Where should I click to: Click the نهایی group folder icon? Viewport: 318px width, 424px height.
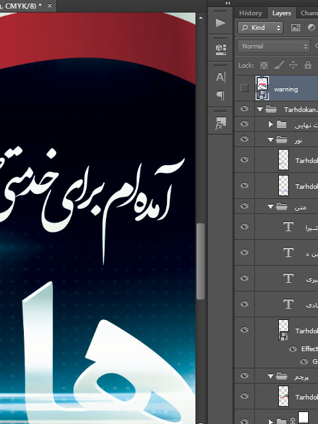[x=282, y=125]
